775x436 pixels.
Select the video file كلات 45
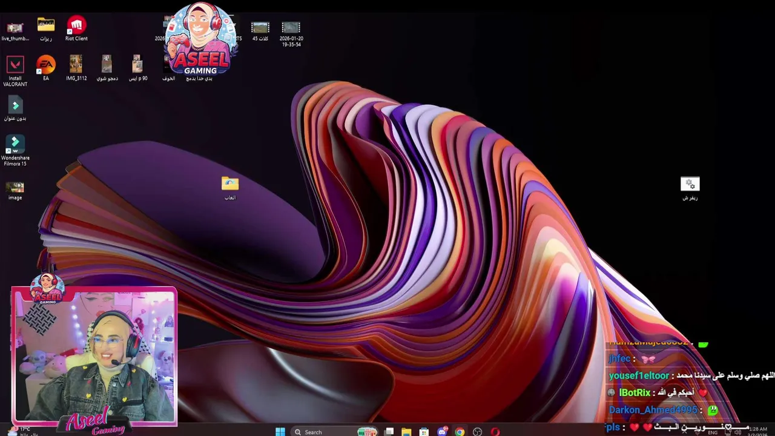click(260, 31)
